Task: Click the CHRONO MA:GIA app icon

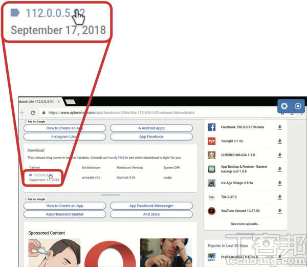Action: 212,155
